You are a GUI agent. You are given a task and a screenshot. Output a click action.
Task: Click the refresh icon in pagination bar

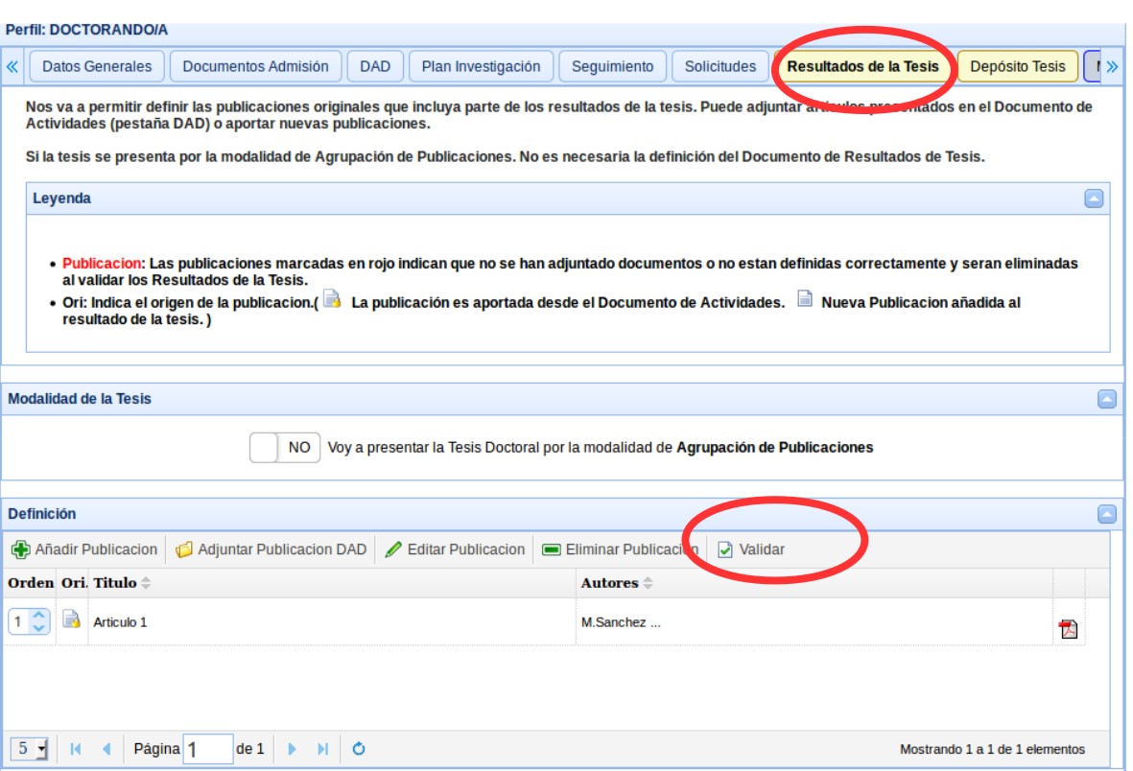click(359, 749)
